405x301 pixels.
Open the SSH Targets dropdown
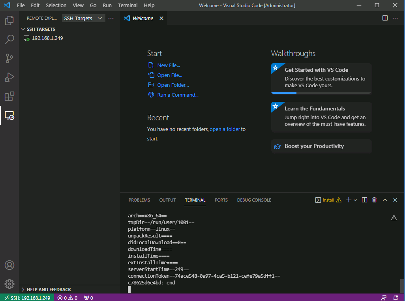pos(83,18)
